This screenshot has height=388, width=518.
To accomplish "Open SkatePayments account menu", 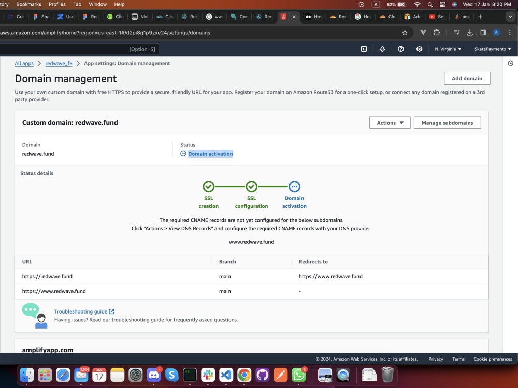I will point(493,49).
